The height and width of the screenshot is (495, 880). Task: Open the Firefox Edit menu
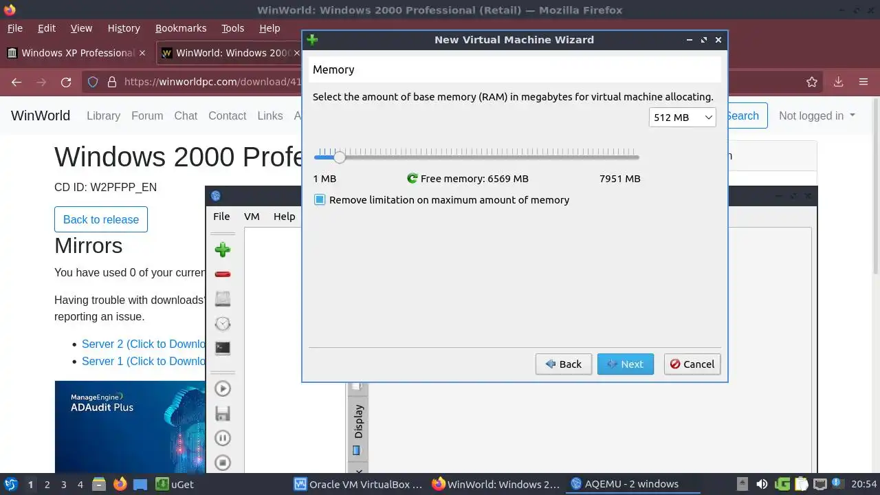point(47,28)
